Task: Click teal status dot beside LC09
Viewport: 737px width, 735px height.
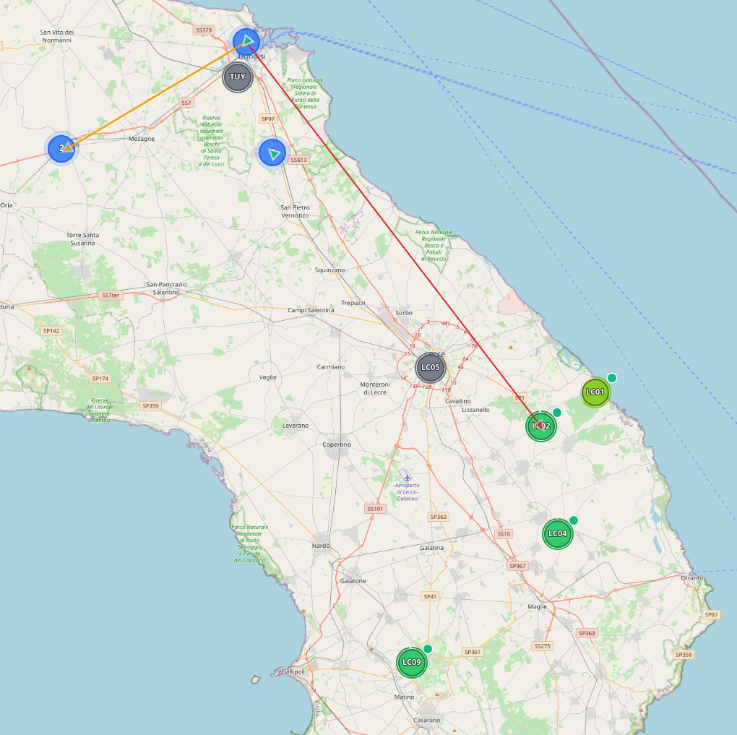Action: 428,649
